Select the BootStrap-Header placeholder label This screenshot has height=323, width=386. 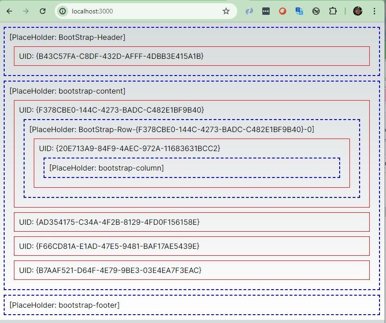68,37
